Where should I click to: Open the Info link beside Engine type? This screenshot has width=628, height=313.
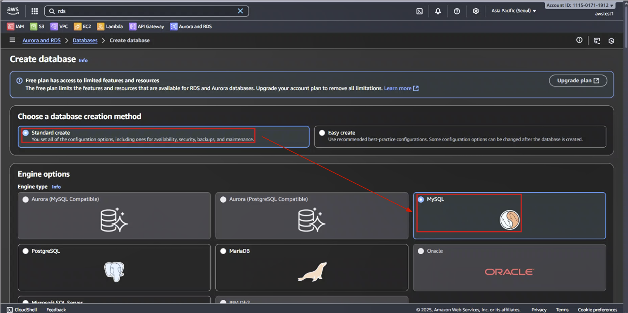[x=56, y=187]
